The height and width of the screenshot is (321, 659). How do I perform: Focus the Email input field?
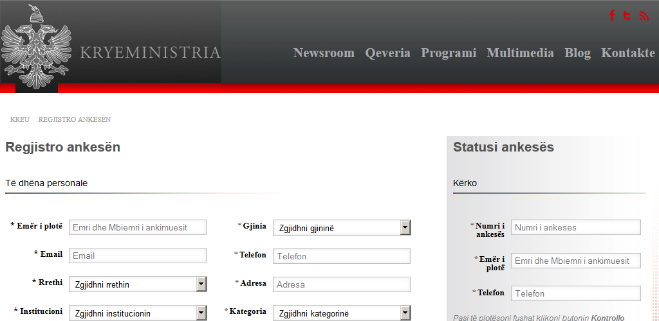[138, 256]
